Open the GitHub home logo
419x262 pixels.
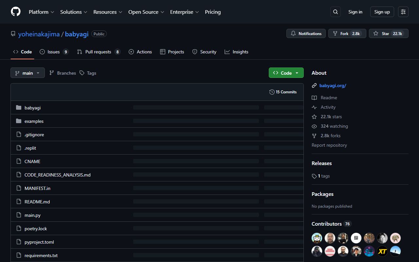point(15,11)
